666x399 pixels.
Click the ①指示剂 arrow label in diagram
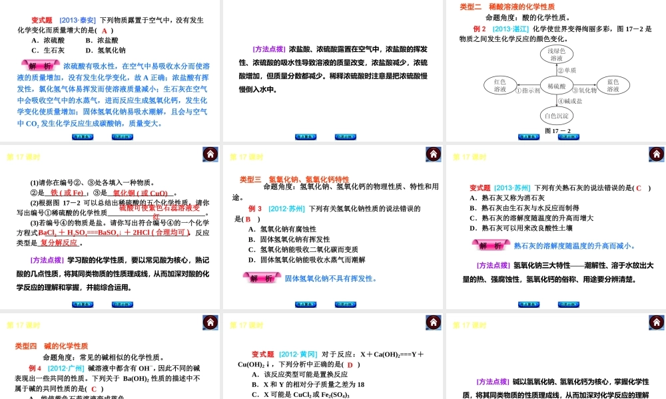click(x=528, y=90)
